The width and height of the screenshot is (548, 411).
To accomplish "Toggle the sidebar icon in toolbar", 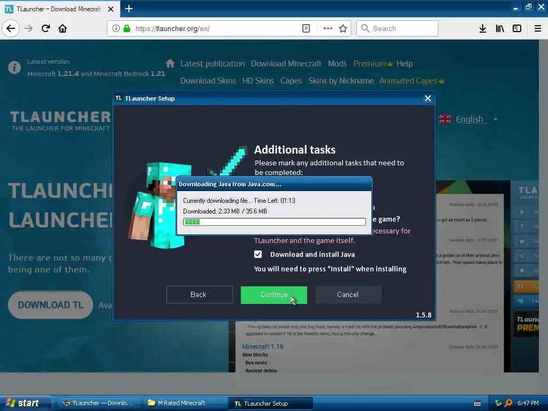I will [x=517, y=29].
